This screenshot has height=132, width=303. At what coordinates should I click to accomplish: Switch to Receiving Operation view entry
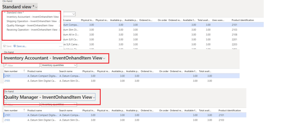pyautogui.click(x=32, y=30)
